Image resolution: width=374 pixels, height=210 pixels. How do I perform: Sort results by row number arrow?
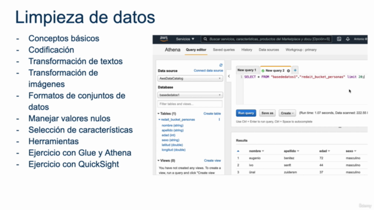(238, 151)
